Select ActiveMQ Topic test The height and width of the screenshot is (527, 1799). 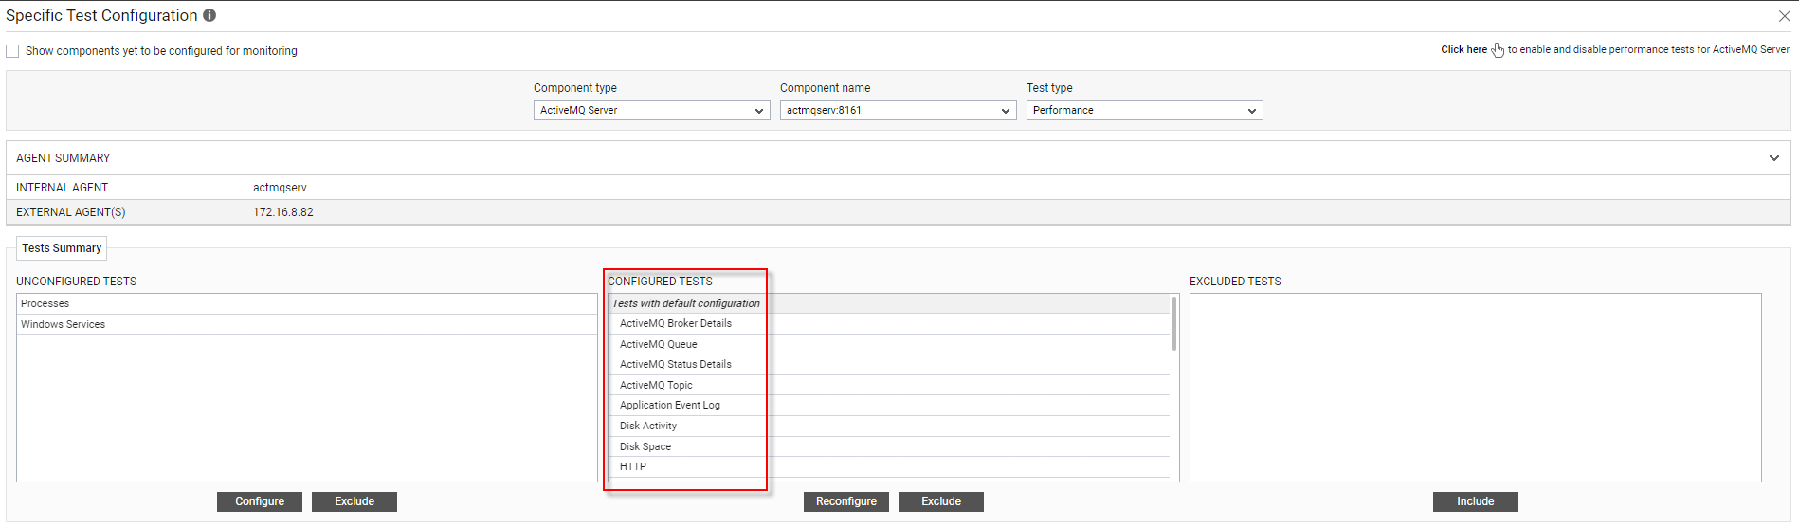[889, 385]
